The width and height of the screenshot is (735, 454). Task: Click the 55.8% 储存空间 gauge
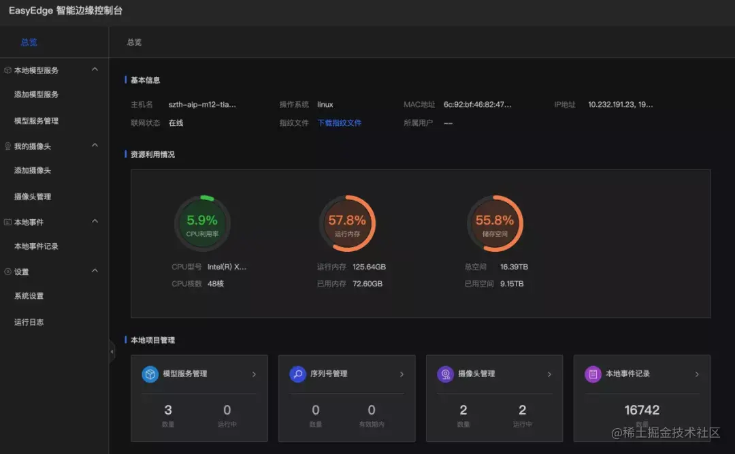pyautogui.click(x=495, y=224)
